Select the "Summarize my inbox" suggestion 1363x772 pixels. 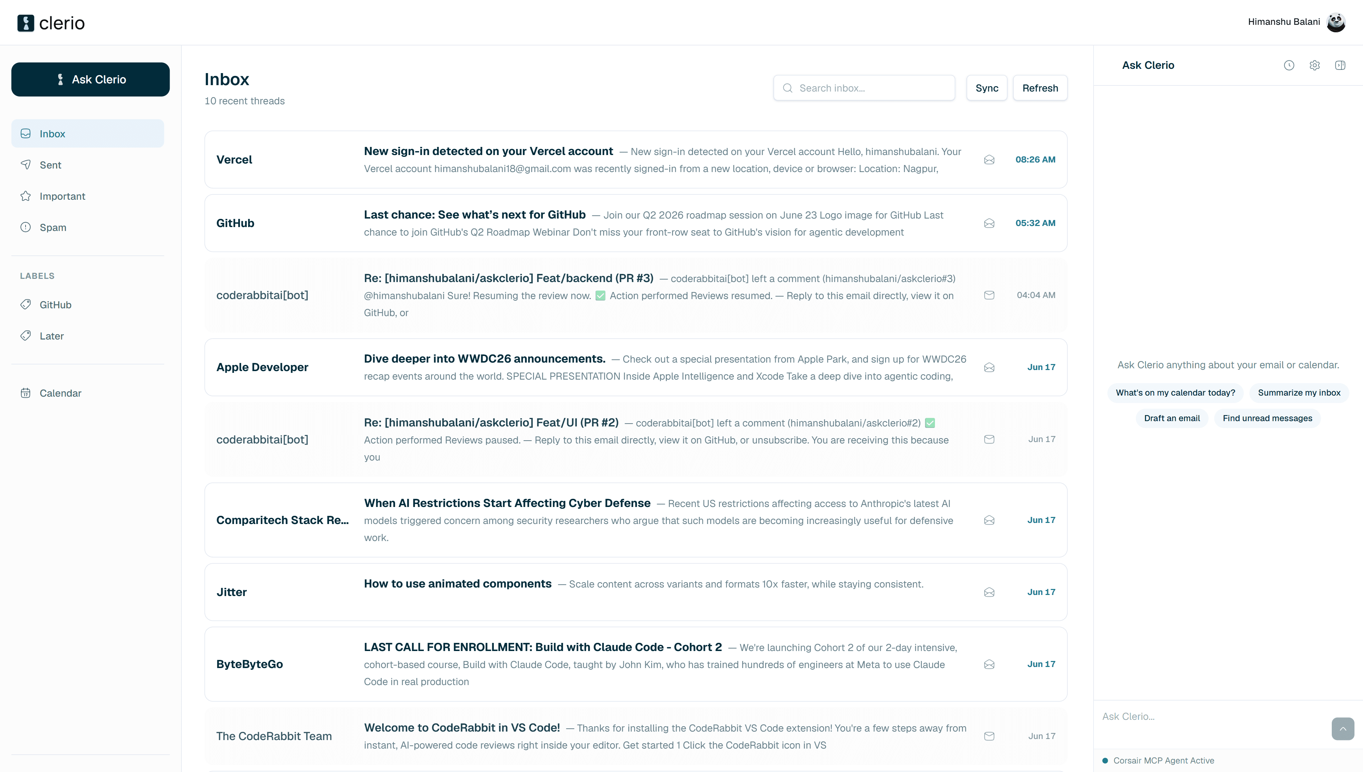[1299, 393]
